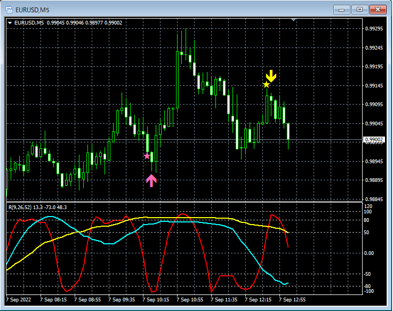Select the pink up arrow buy signal
The height and width of the screenshot is (311, 393).
pos(151,181)
